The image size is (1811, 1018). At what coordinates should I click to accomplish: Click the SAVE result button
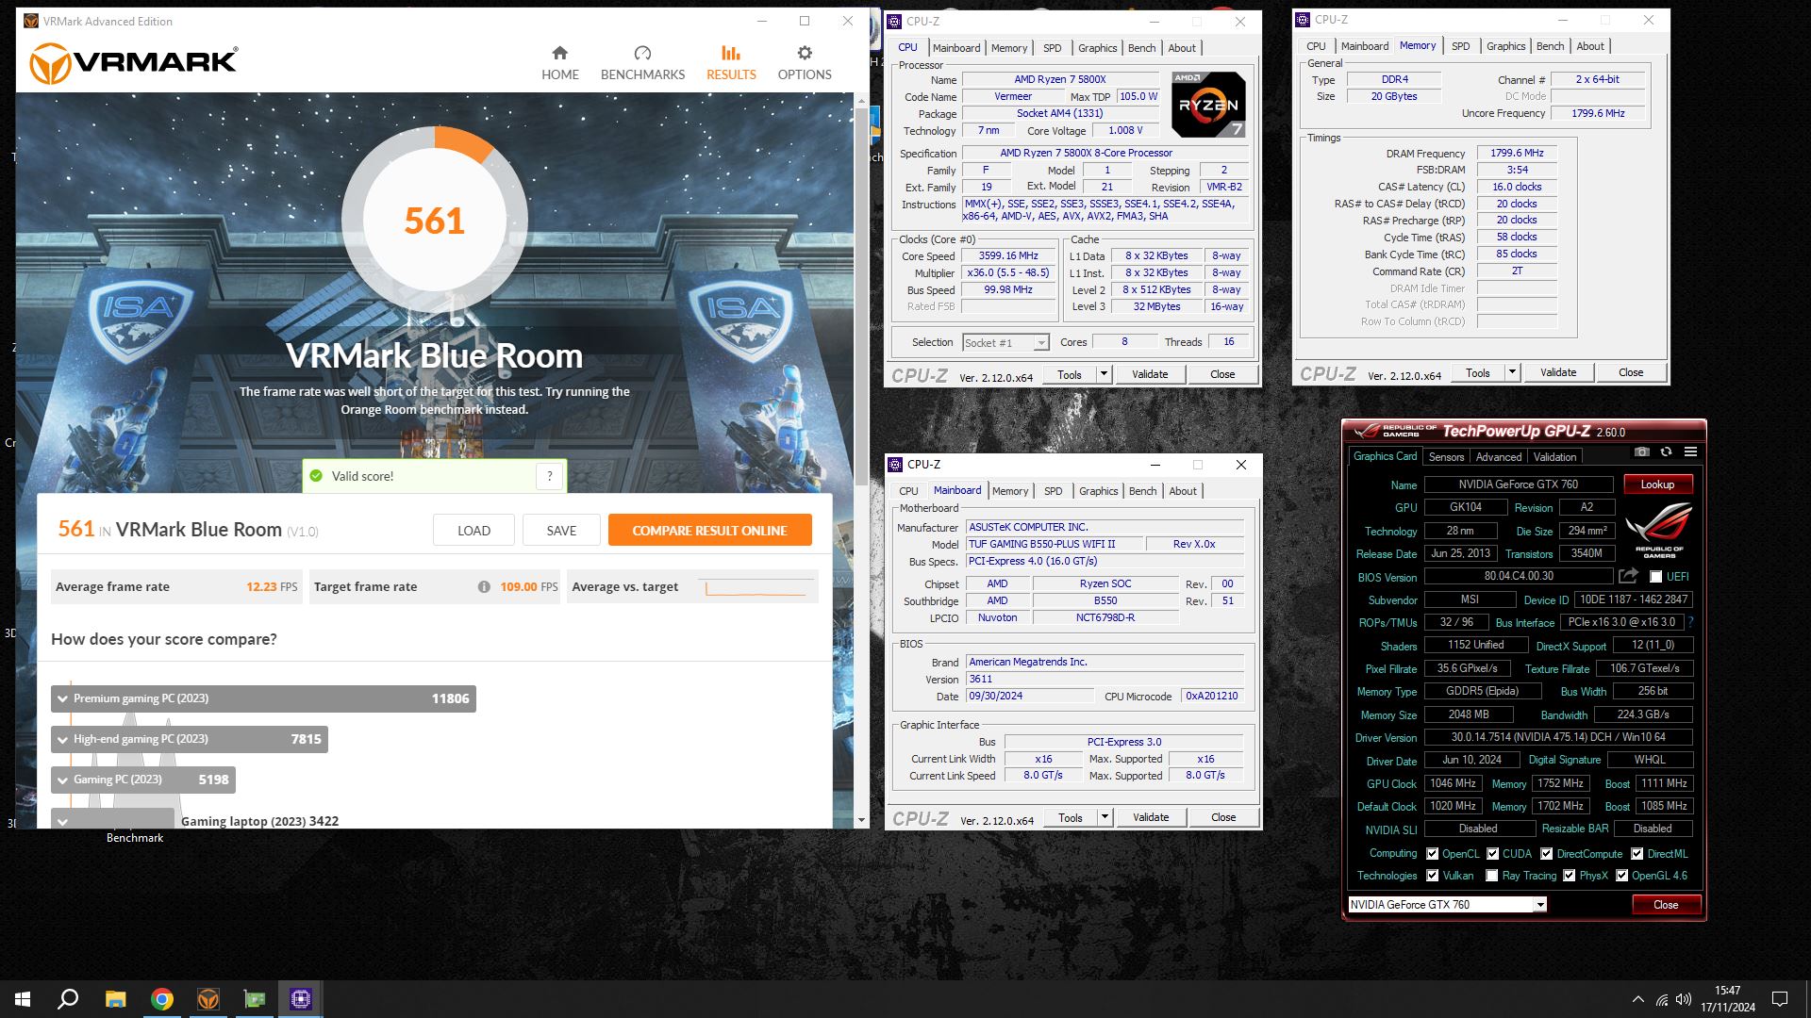(x=561, y=531)
